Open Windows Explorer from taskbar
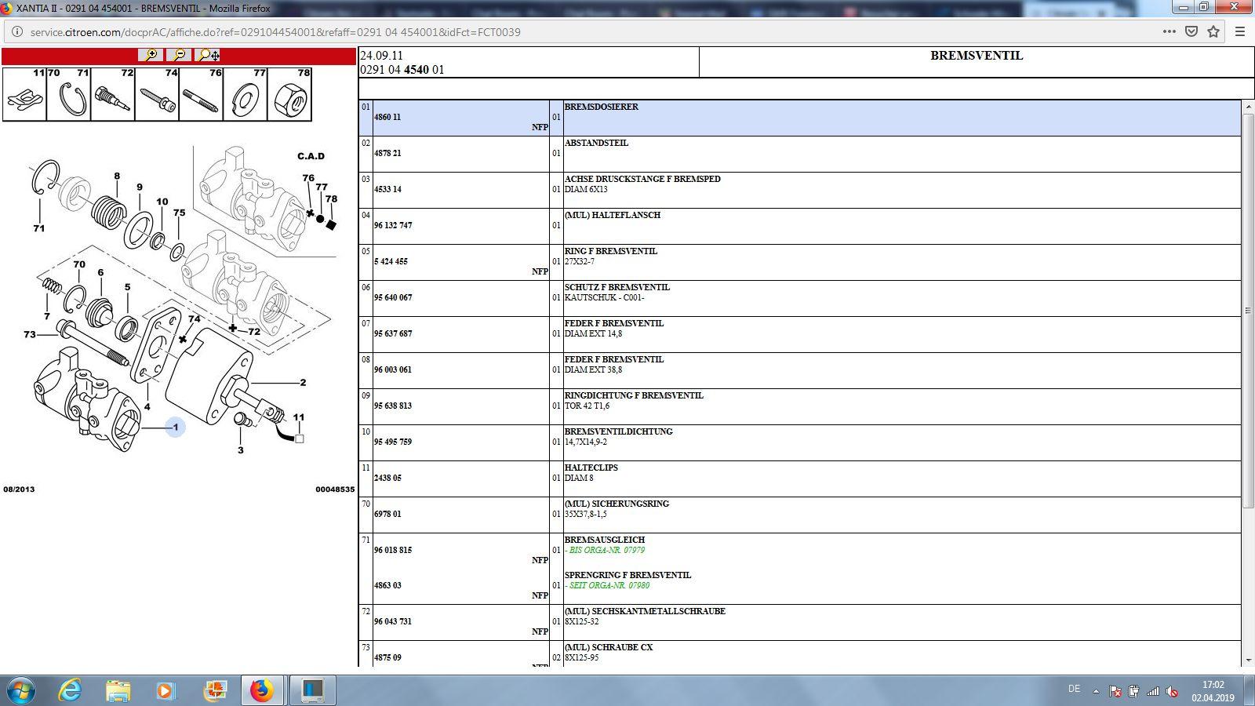The image size is (1255, 706). 118,691
